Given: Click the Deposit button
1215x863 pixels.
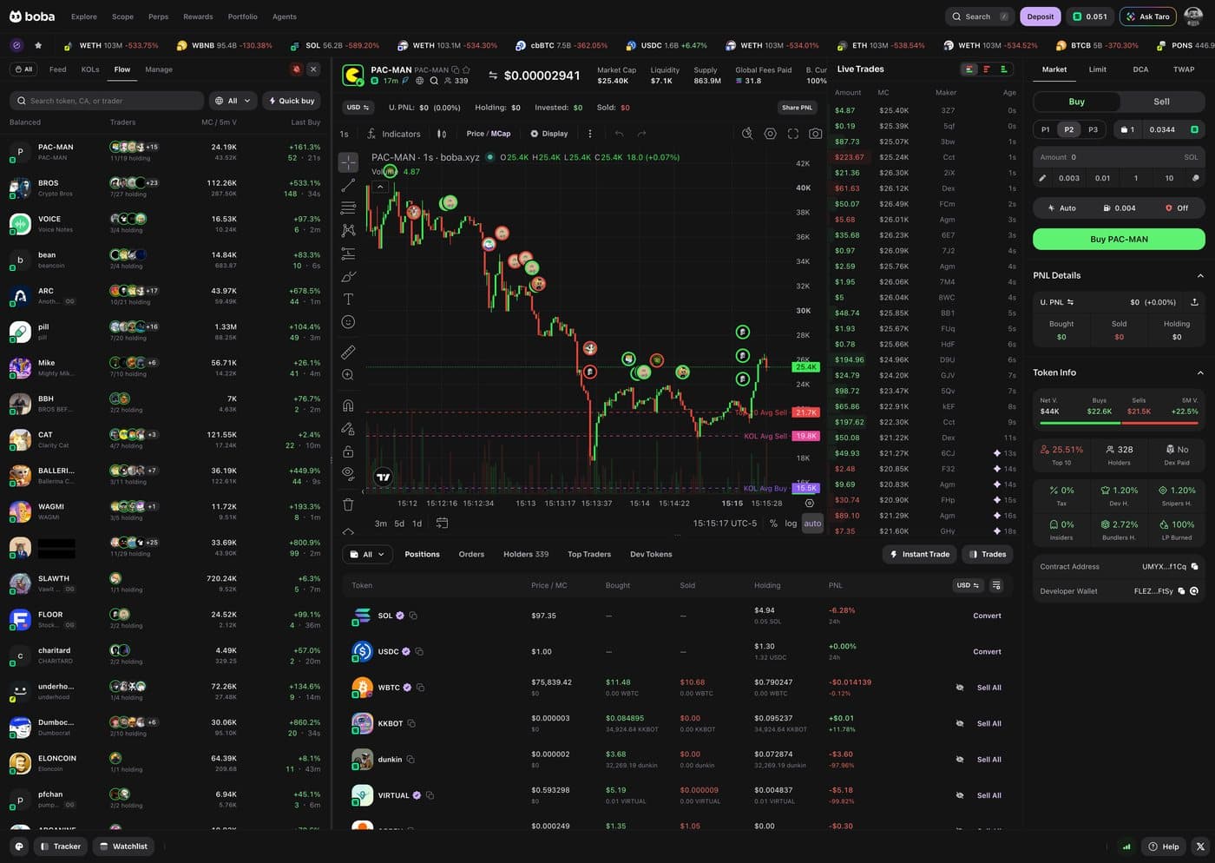Looking at the screenshot, I should [x=1040, y=16].
